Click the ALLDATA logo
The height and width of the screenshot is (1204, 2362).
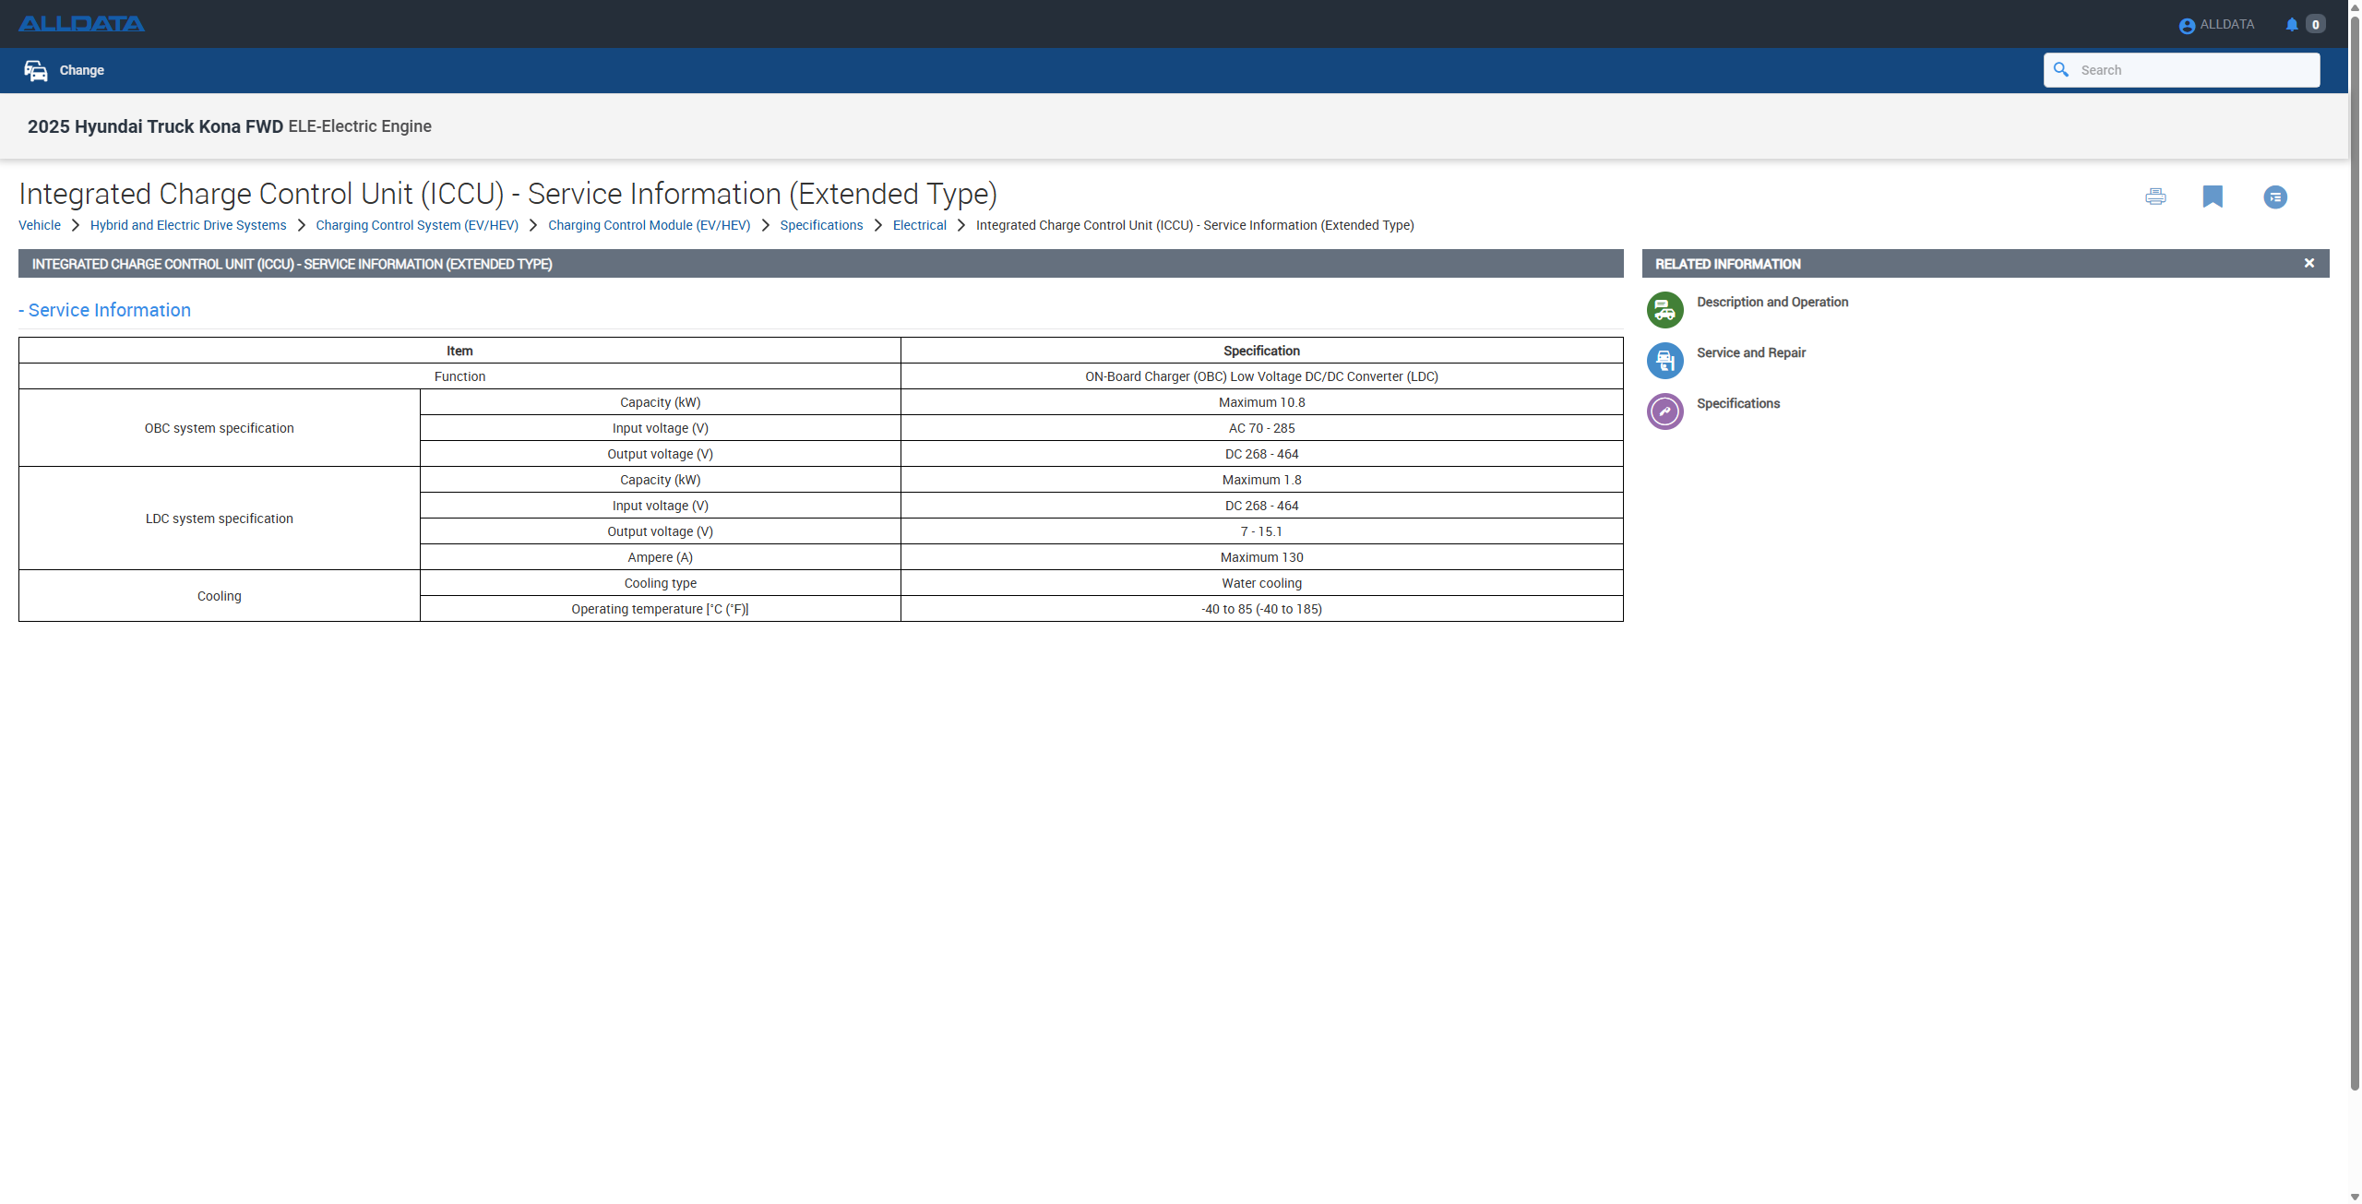point(81,24)
